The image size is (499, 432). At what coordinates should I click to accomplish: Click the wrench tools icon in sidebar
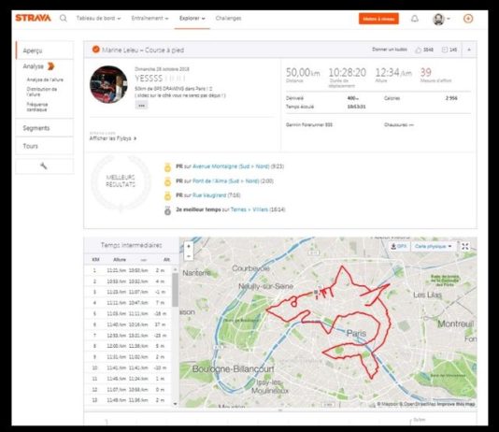(44, 166)
